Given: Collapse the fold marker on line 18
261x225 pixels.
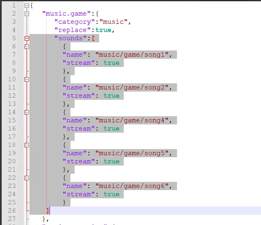Looking at the screenshot, I should coord(27,145).
